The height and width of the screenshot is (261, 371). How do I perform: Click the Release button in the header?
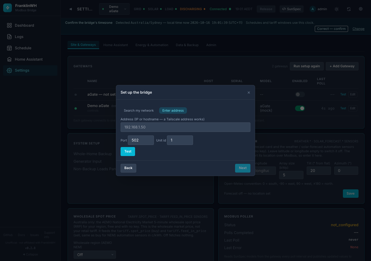pyautogui.click(x=266, y=9)
